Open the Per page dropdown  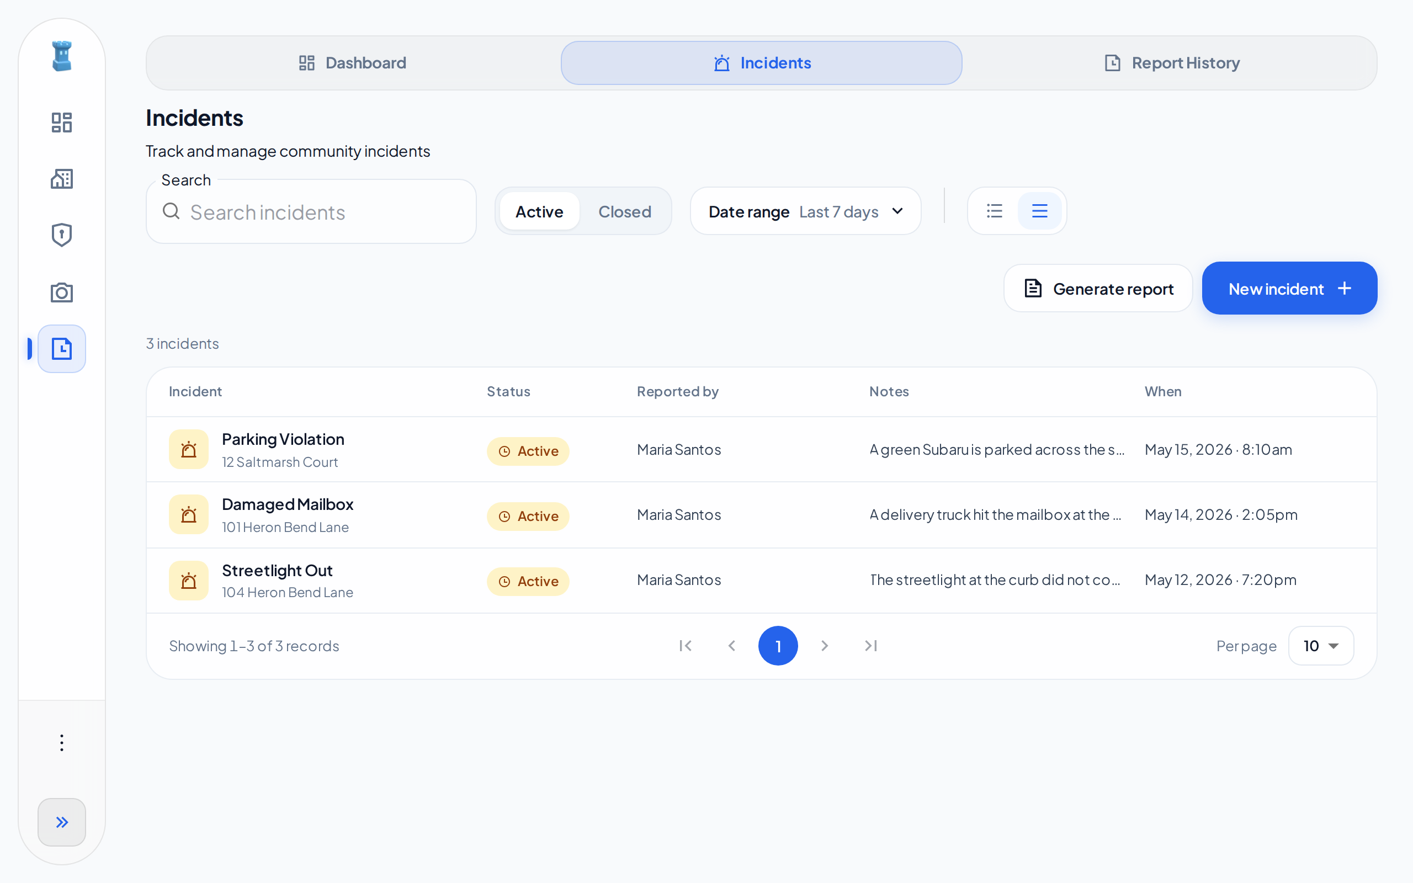coord(1321,646)
